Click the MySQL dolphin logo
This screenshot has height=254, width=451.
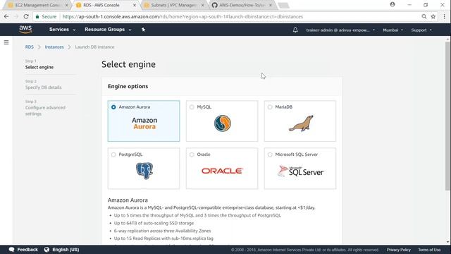click(223, 123)
